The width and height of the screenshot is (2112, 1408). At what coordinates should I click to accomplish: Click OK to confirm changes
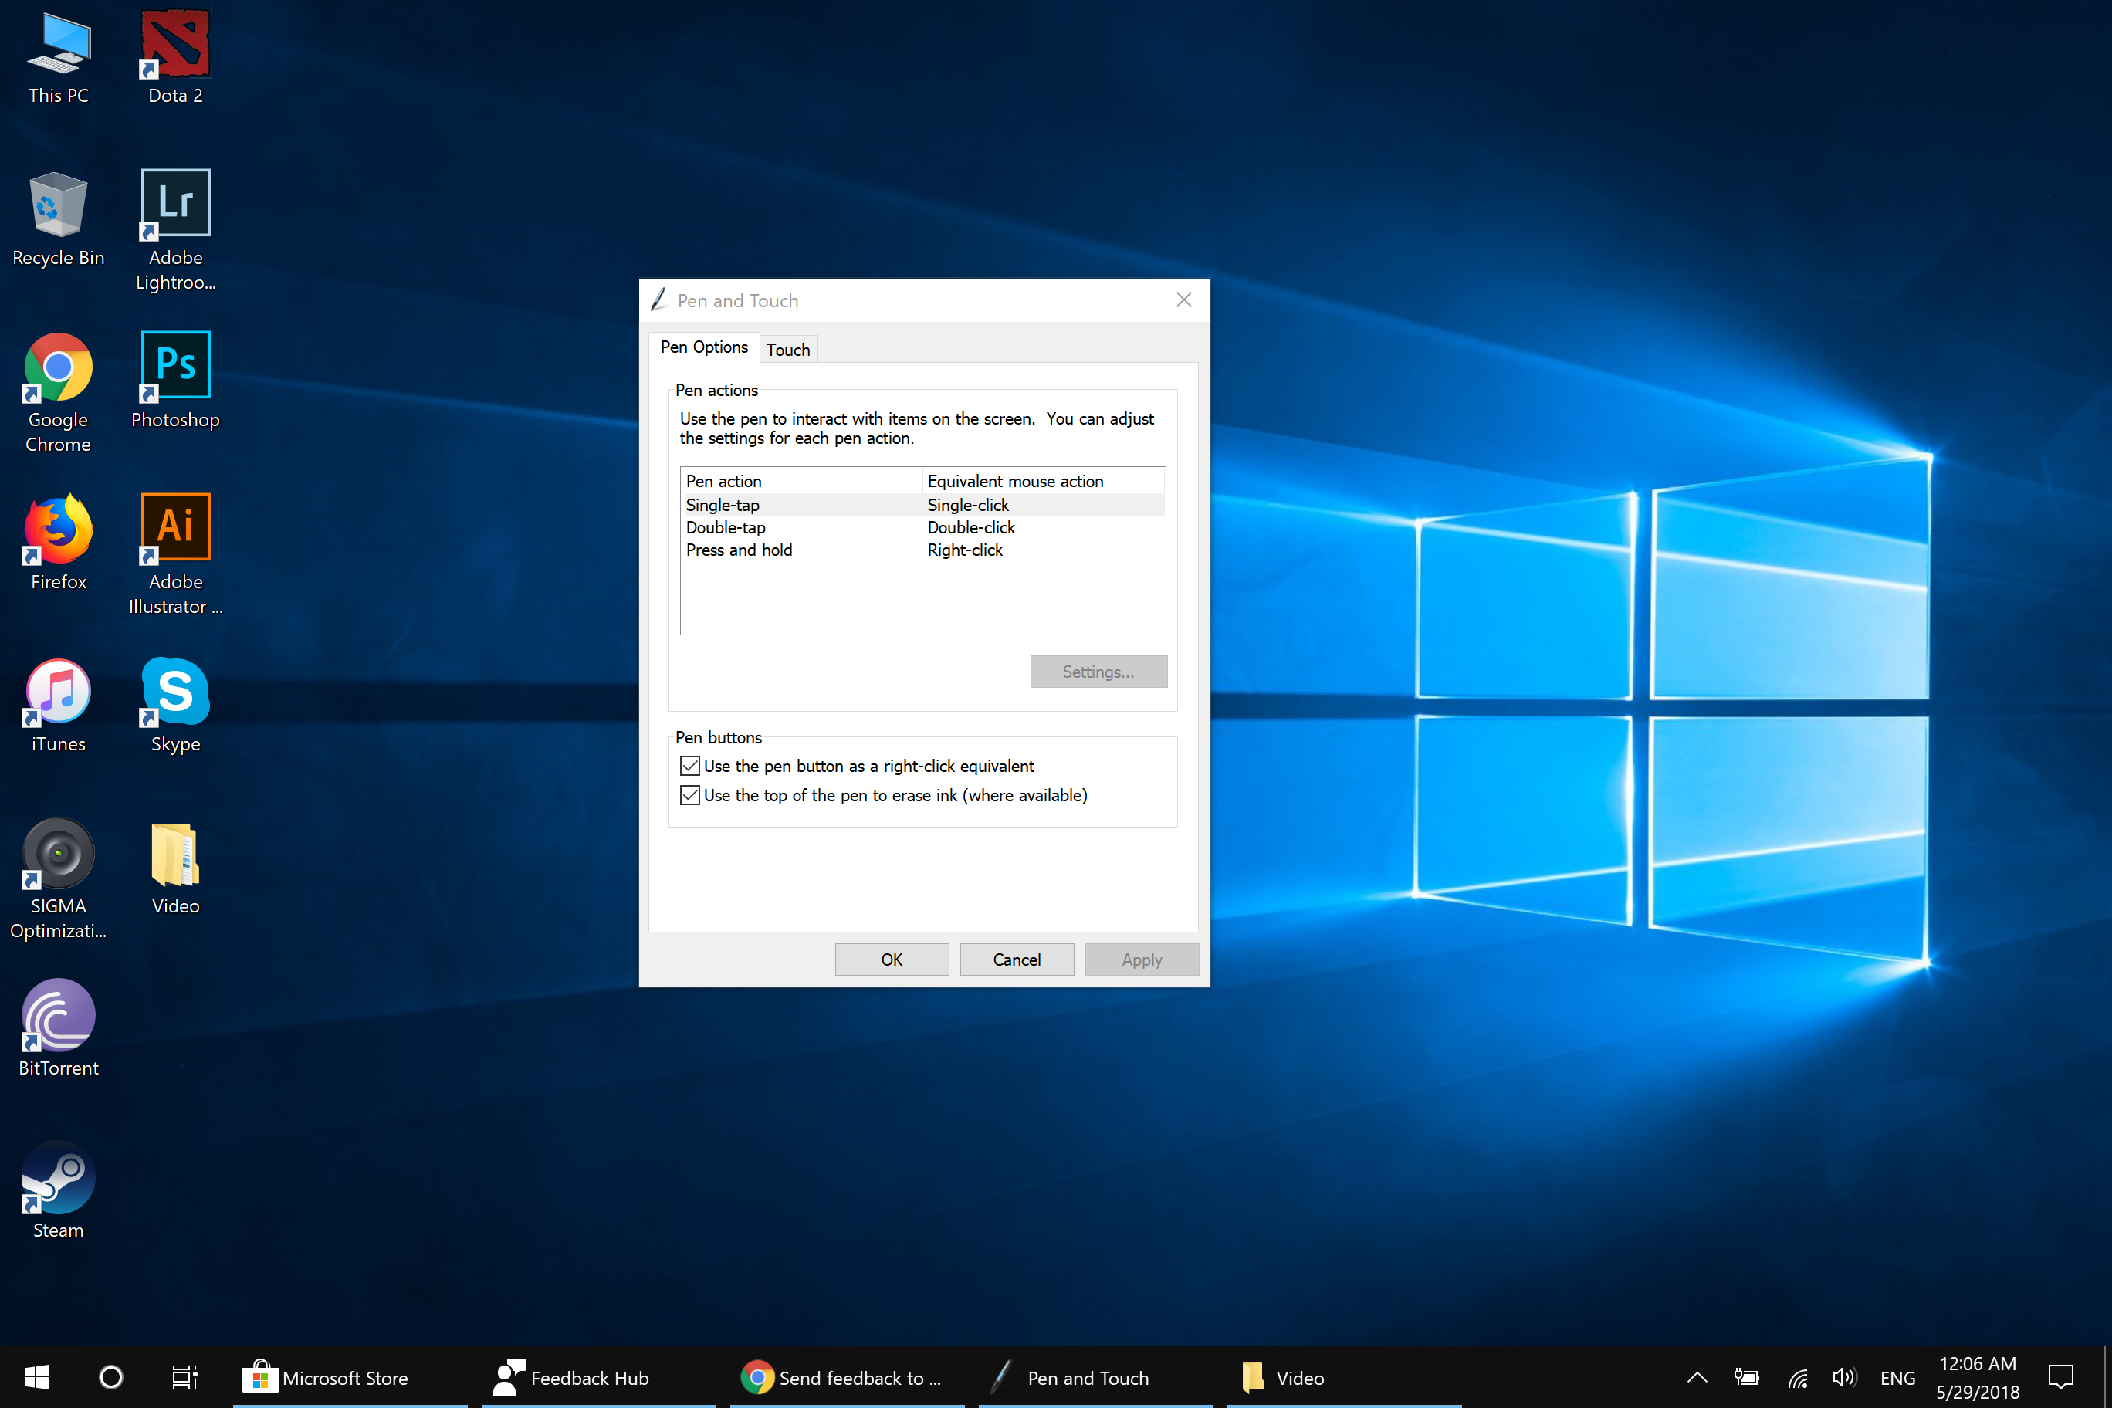pos(891,960)
